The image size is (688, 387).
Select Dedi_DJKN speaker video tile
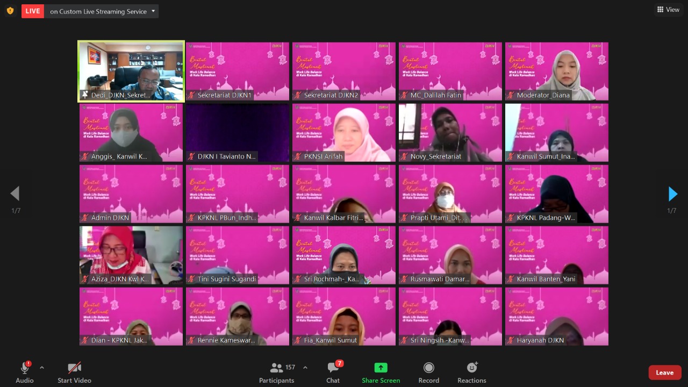pos(131,70)
